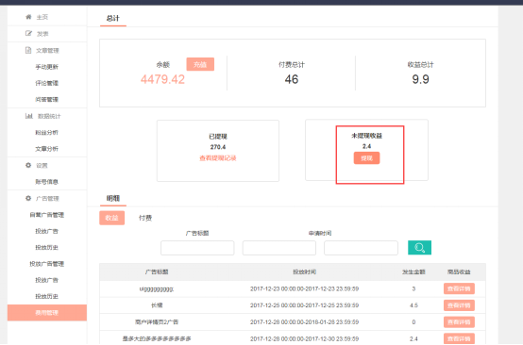Click the amount 4.5 cell
Image resolution: width=523 pixels, height=345 pixels.
[x=413, y=305]
